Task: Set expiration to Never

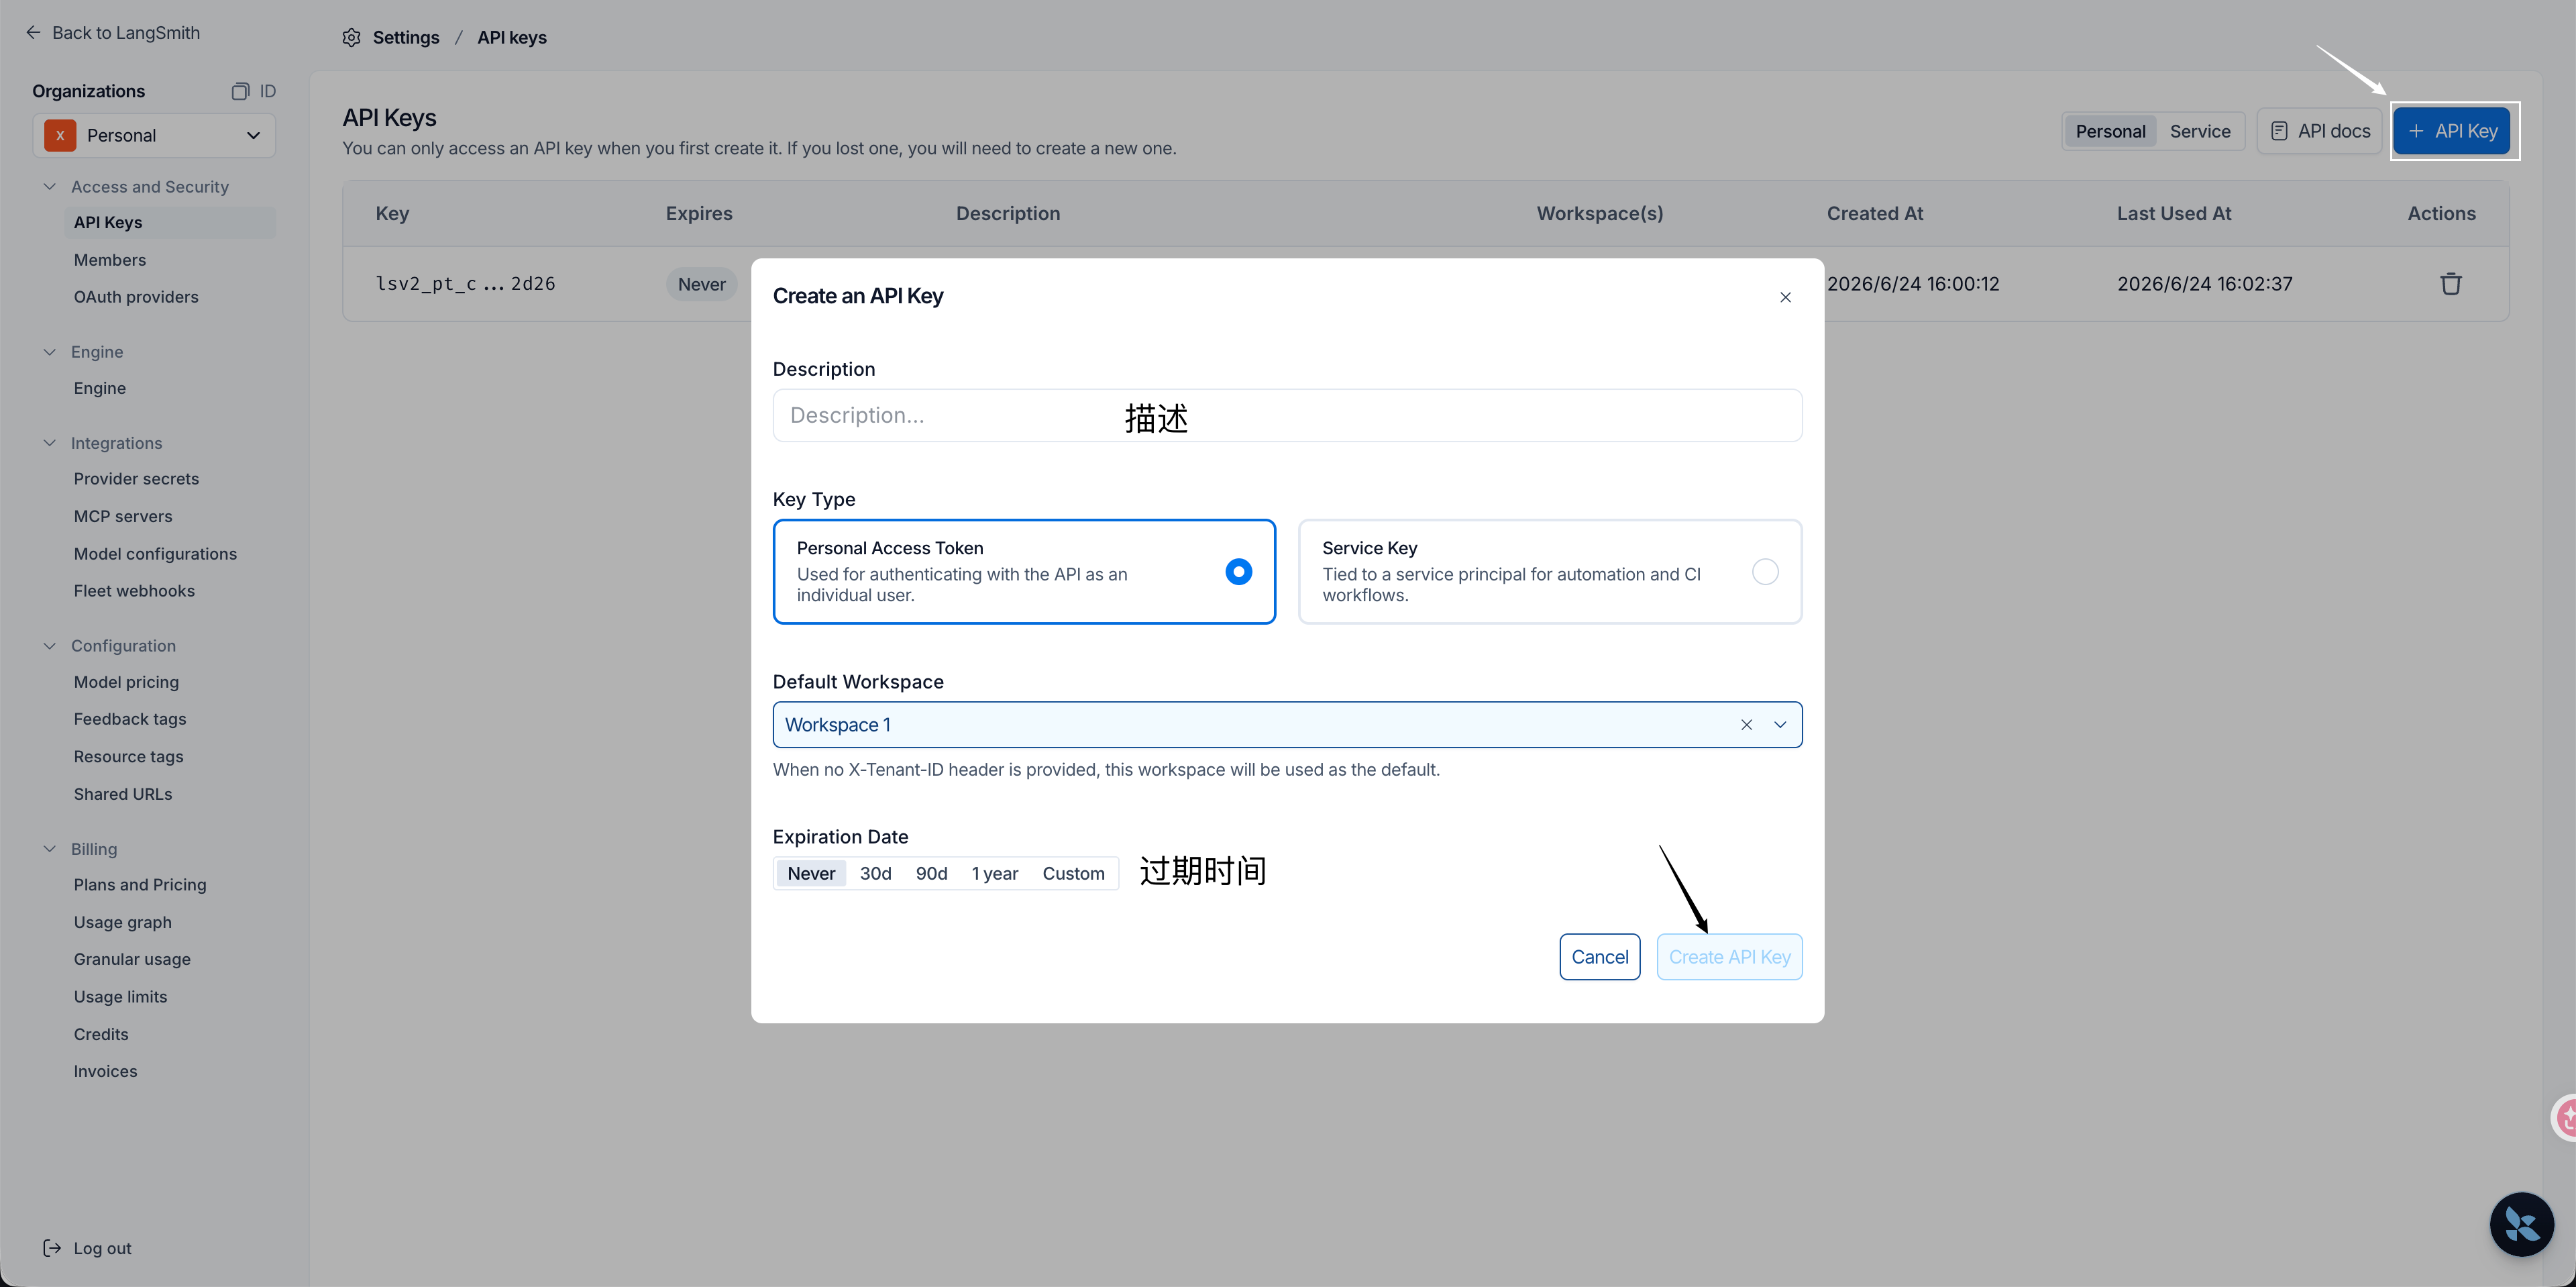Action: 811,873
